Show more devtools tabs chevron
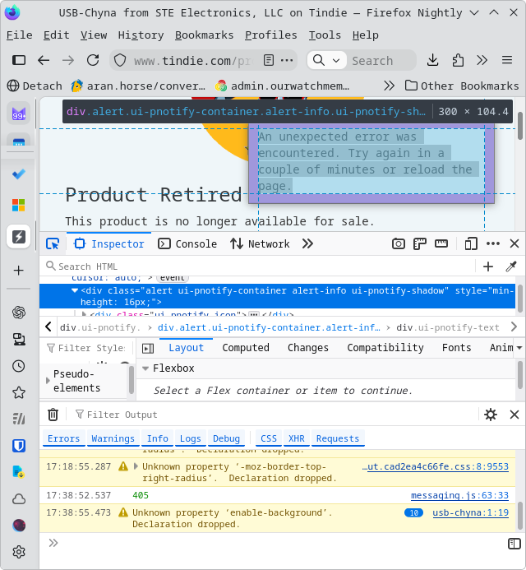 coord(307,244)
